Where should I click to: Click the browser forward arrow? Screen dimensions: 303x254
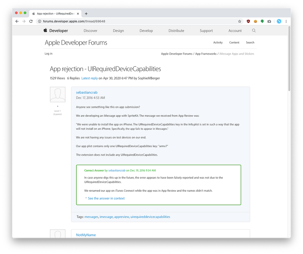pos(24,21)
